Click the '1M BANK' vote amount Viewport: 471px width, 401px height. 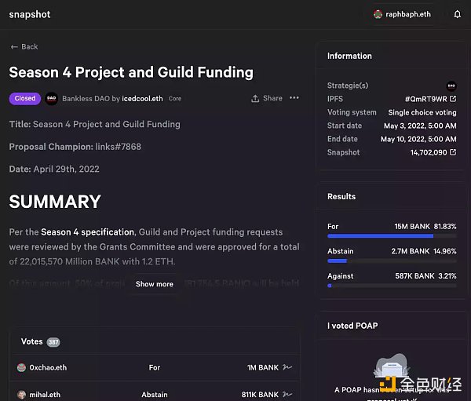tap(263, 368)
